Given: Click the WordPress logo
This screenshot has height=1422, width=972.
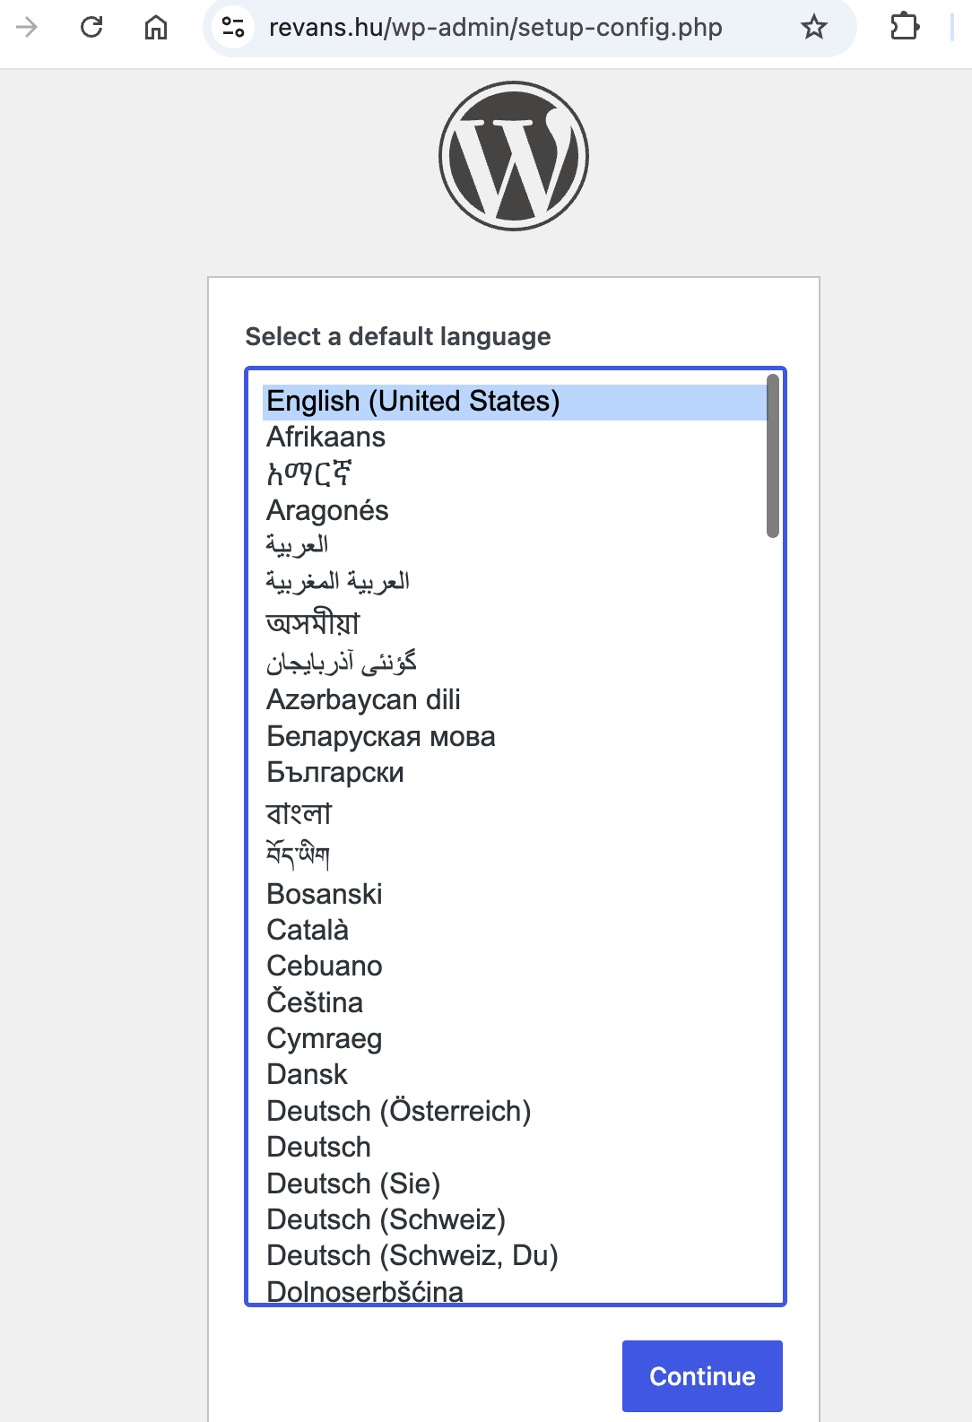Looking at the screenshot, I should 514,156.
